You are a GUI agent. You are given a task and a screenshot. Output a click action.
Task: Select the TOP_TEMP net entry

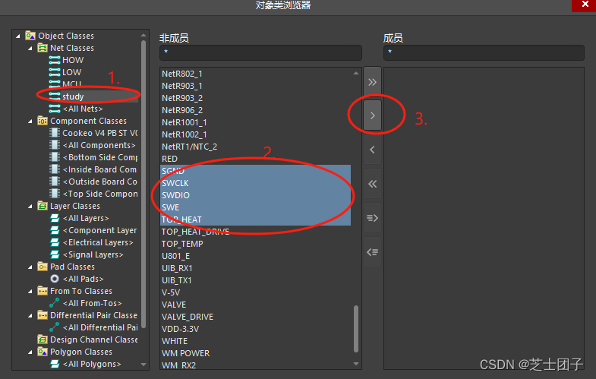pos(182,244)
